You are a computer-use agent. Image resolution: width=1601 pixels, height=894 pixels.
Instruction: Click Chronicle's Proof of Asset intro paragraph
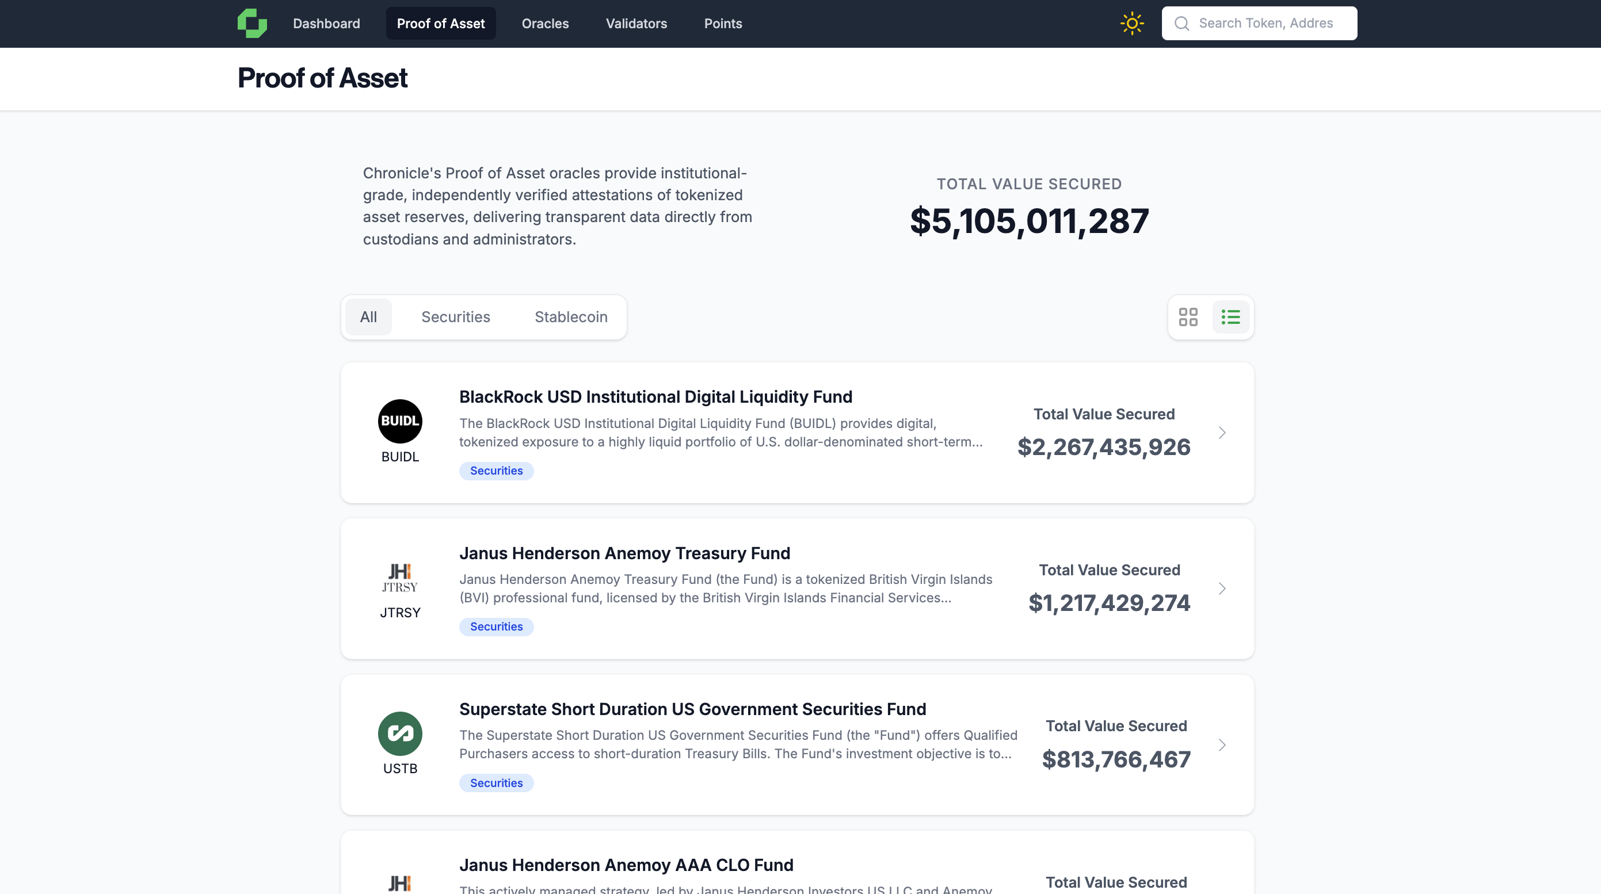coord(558,205)
